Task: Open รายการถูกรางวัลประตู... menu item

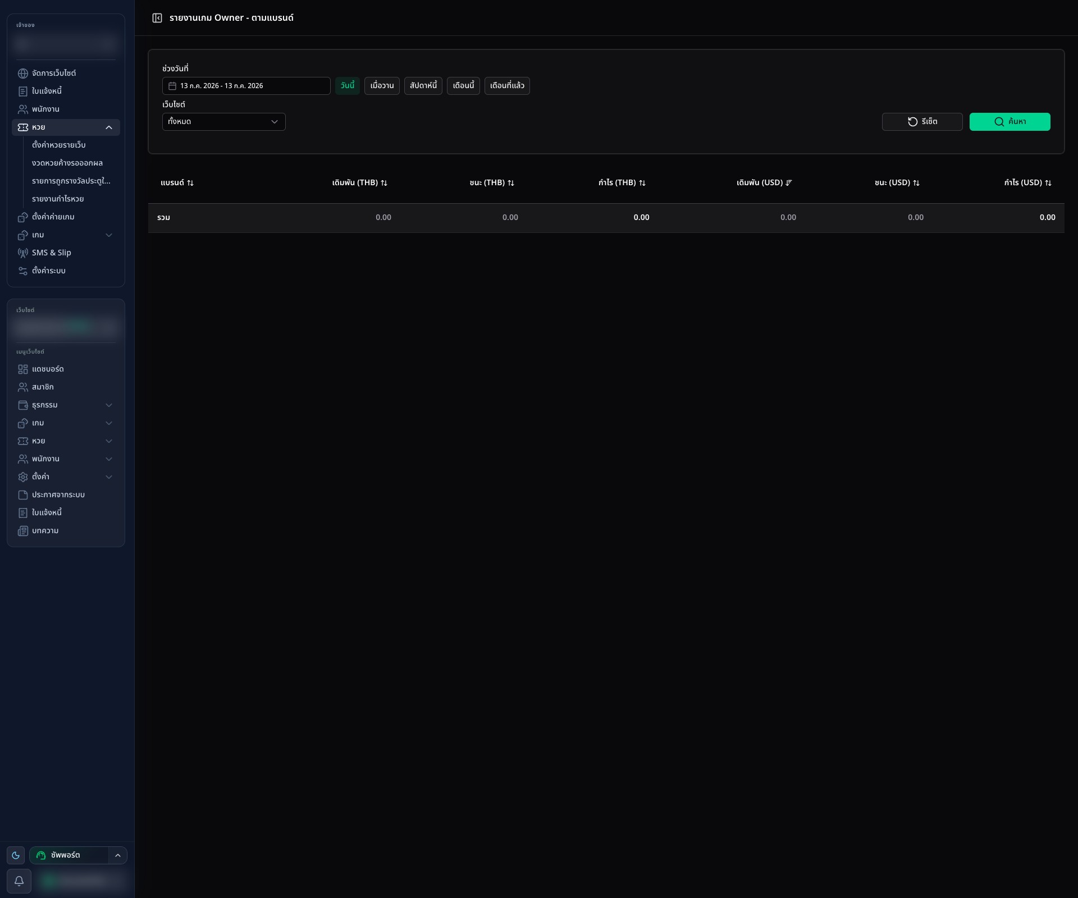Action: 71,181
